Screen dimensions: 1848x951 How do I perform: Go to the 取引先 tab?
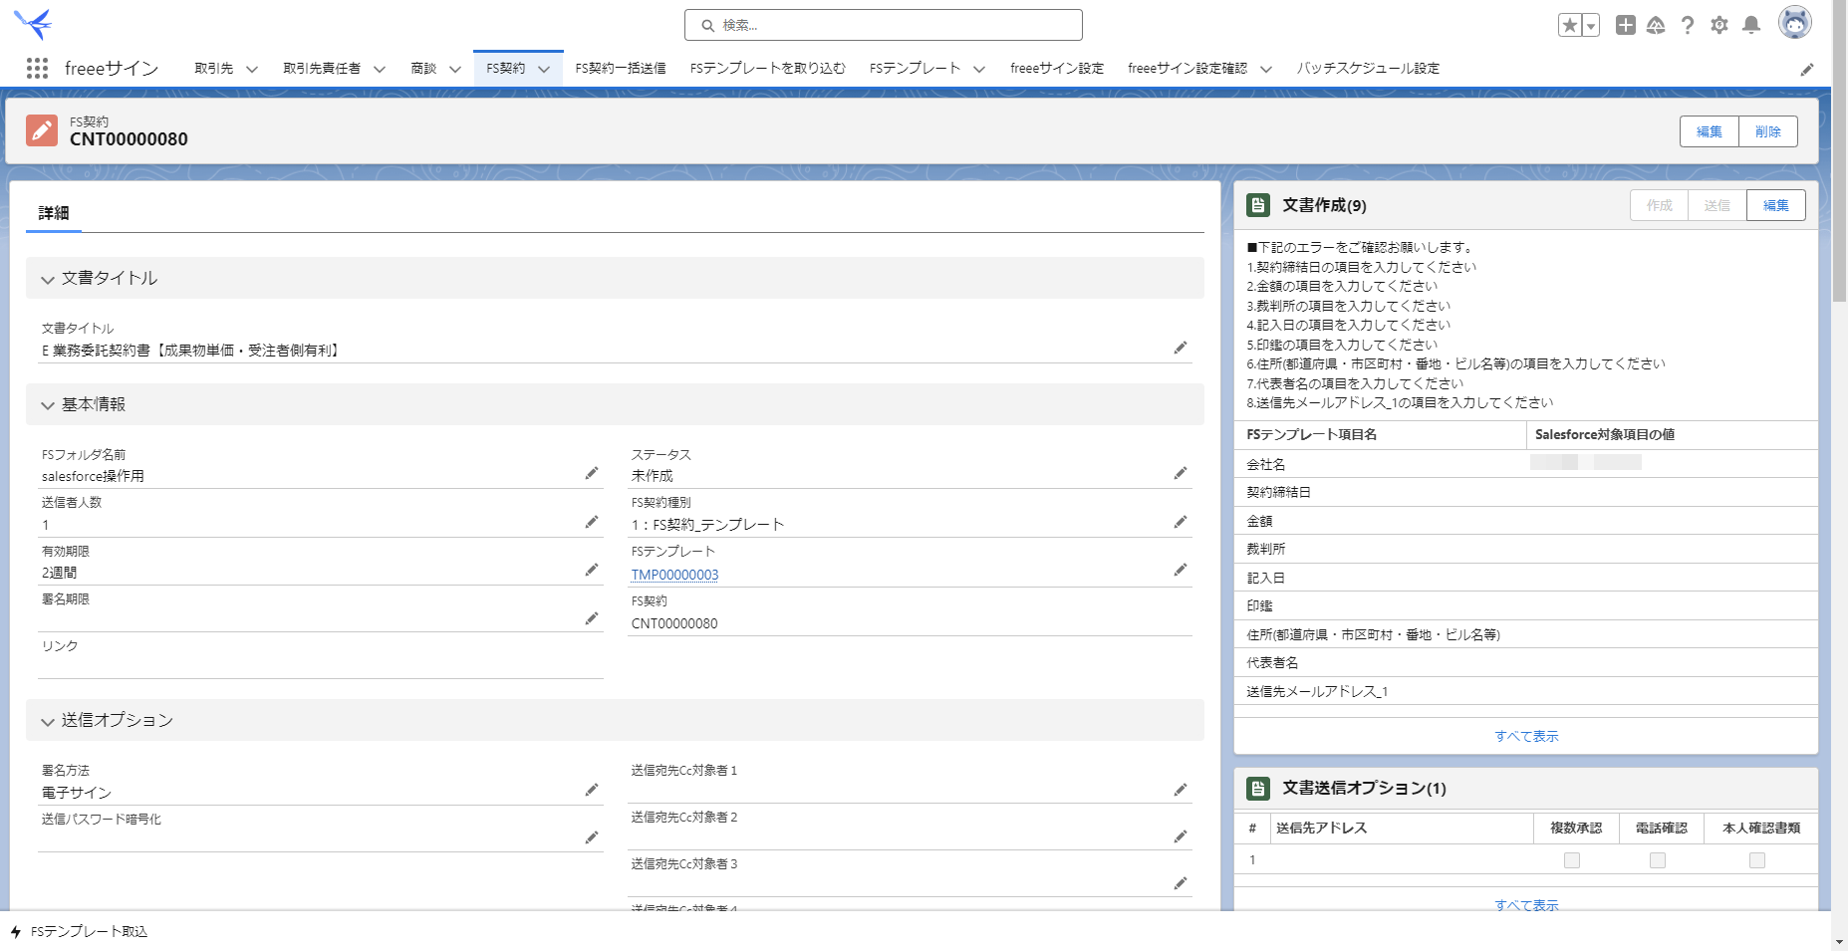[213, 69]
